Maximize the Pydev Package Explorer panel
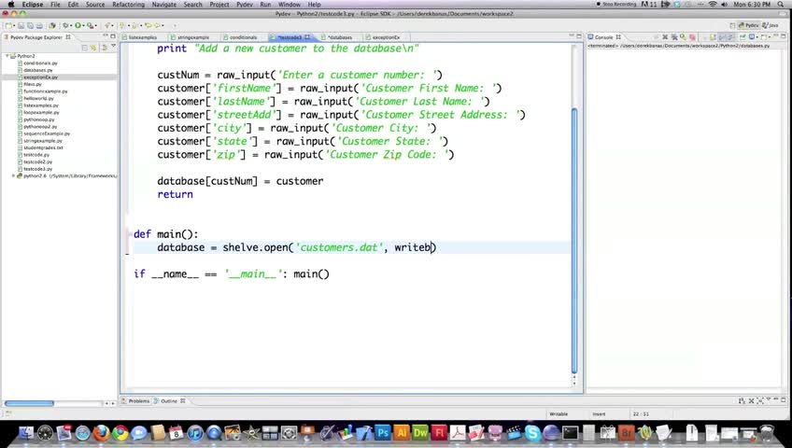This screenshot has height=448, width=792. 113,36
